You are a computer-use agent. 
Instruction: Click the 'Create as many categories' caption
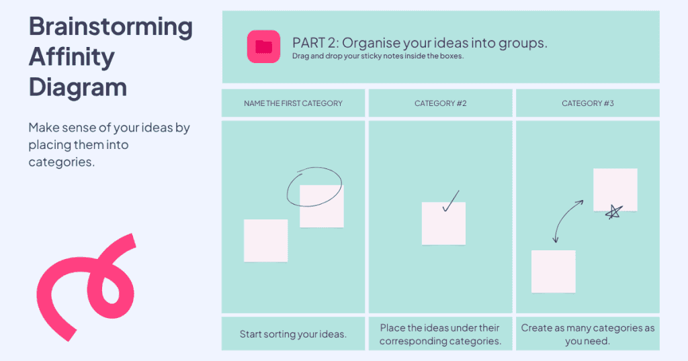tap(588, 334)
